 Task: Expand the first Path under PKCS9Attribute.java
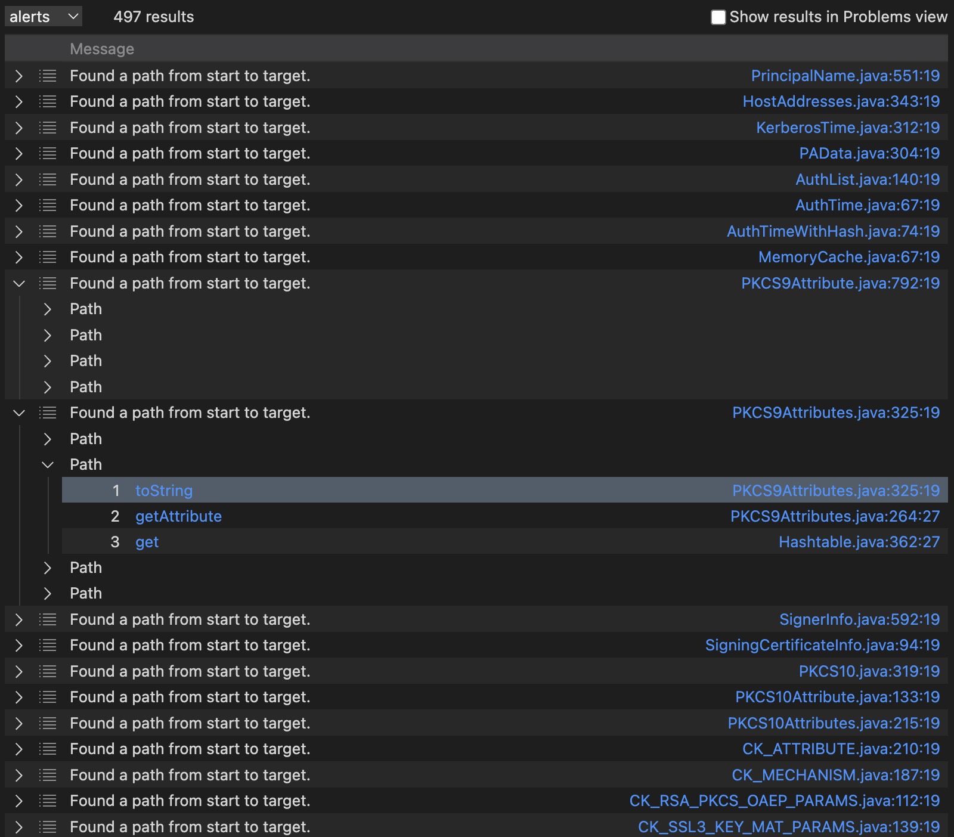[x=48, y=309]
